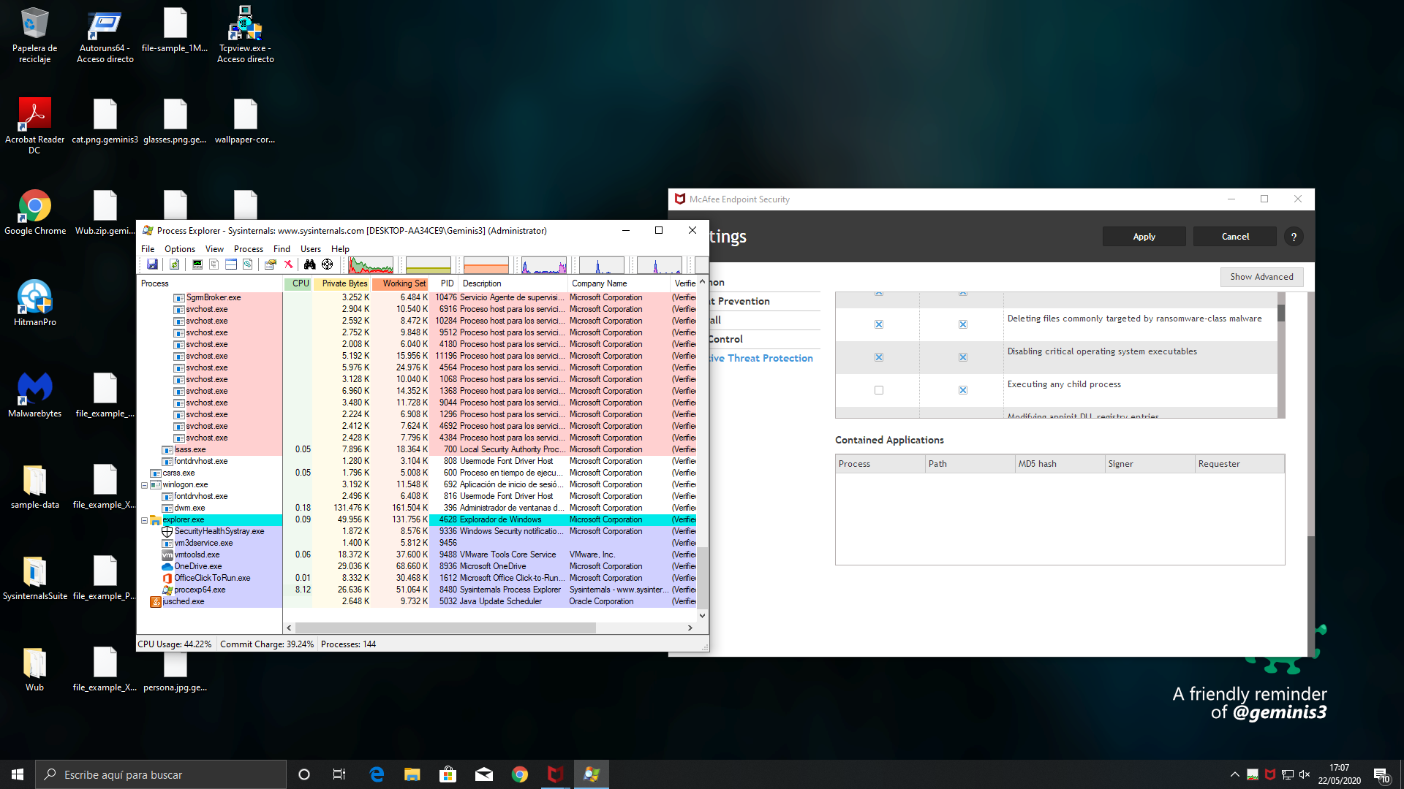This screenshot has width=1404, height=789.
Task: Click the Save toolbar icon in Process Explorer
Action: point(152,264)
